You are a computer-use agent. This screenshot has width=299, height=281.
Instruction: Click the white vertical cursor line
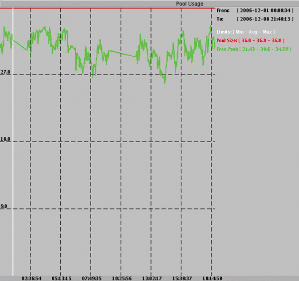coord(12,149)
